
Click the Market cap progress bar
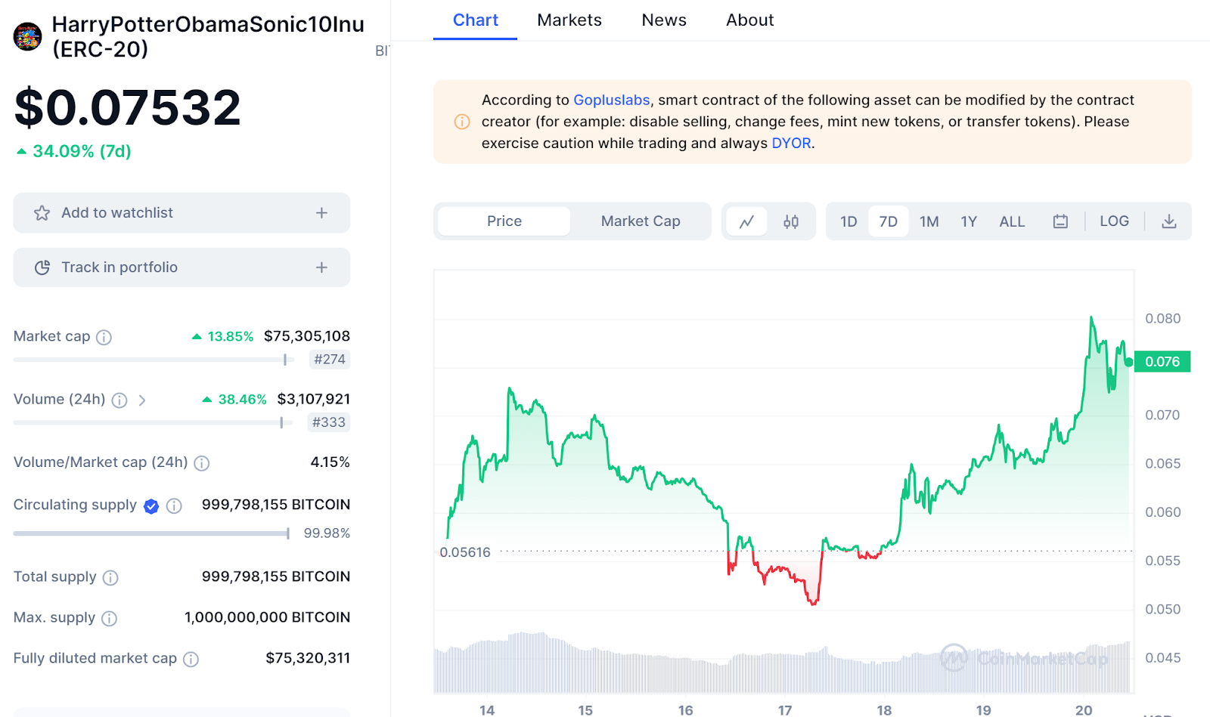(x=154, y=360)
